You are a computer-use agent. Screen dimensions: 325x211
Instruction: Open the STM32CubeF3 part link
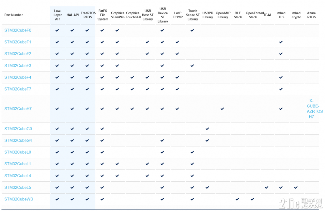(x=18, y=66)
